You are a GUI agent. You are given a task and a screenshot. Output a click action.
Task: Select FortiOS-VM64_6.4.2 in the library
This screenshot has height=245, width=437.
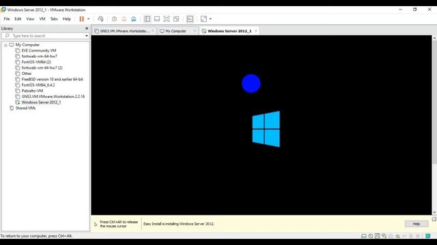pos(38,85)
